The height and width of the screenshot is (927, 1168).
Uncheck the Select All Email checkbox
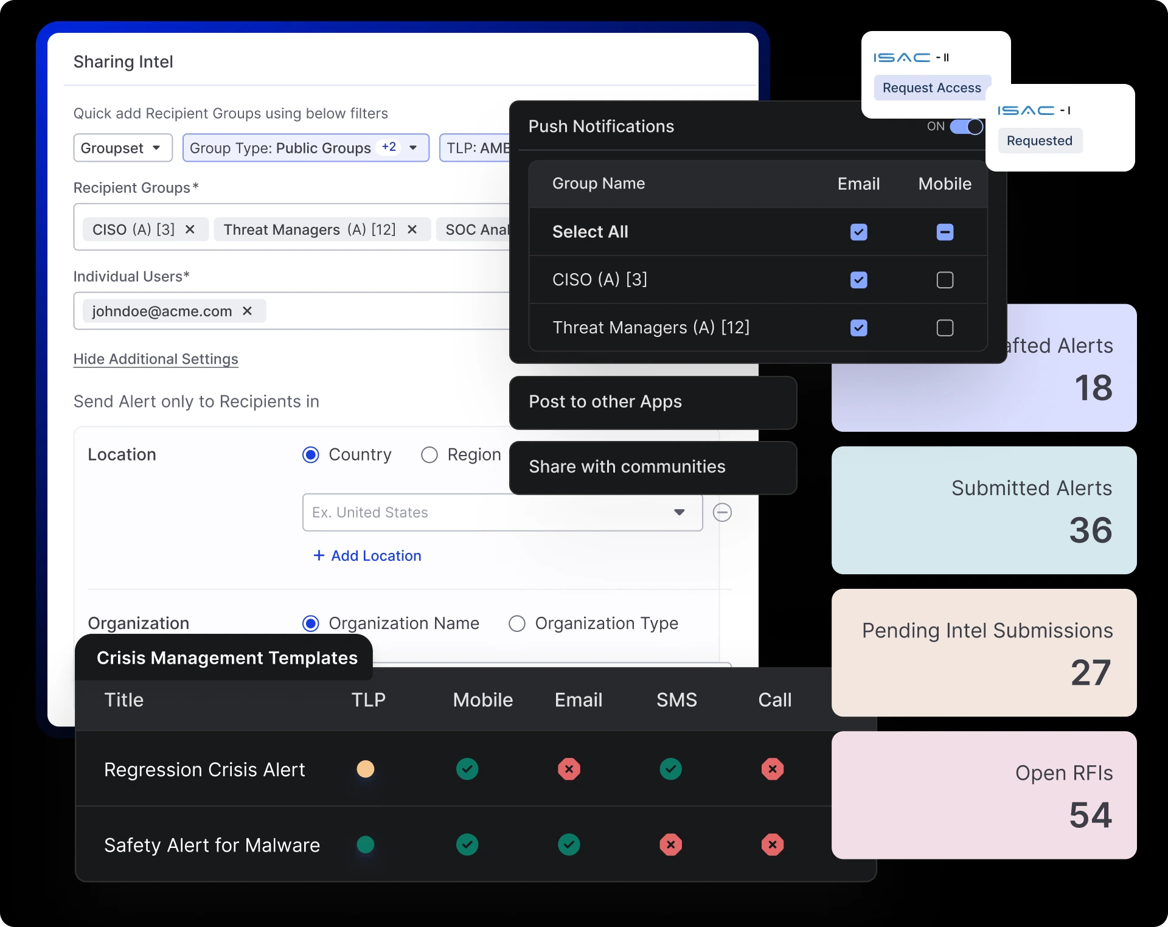pos(858,232)
